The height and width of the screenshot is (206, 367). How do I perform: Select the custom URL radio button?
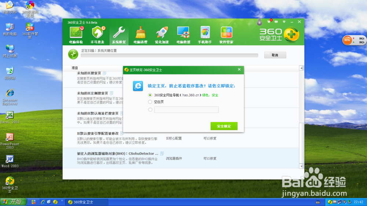pyautogui.click(x=150, y=110)
